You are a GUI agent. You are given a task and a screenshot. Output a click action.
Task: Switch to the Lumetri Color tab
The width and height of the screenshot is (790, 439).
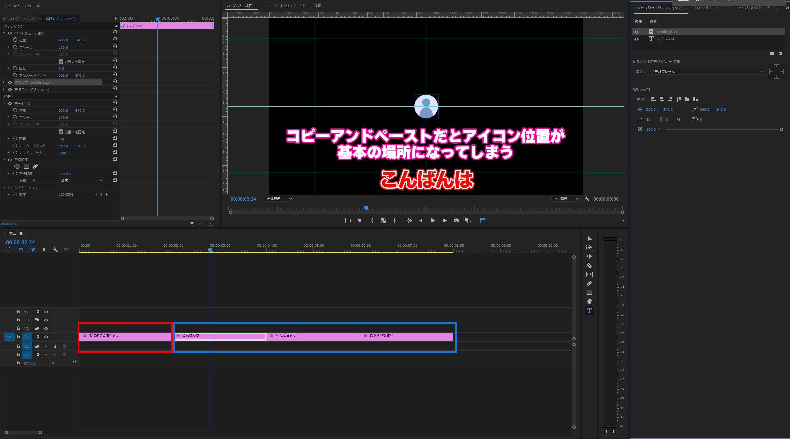pyautogui.click(x=707, y=8)
